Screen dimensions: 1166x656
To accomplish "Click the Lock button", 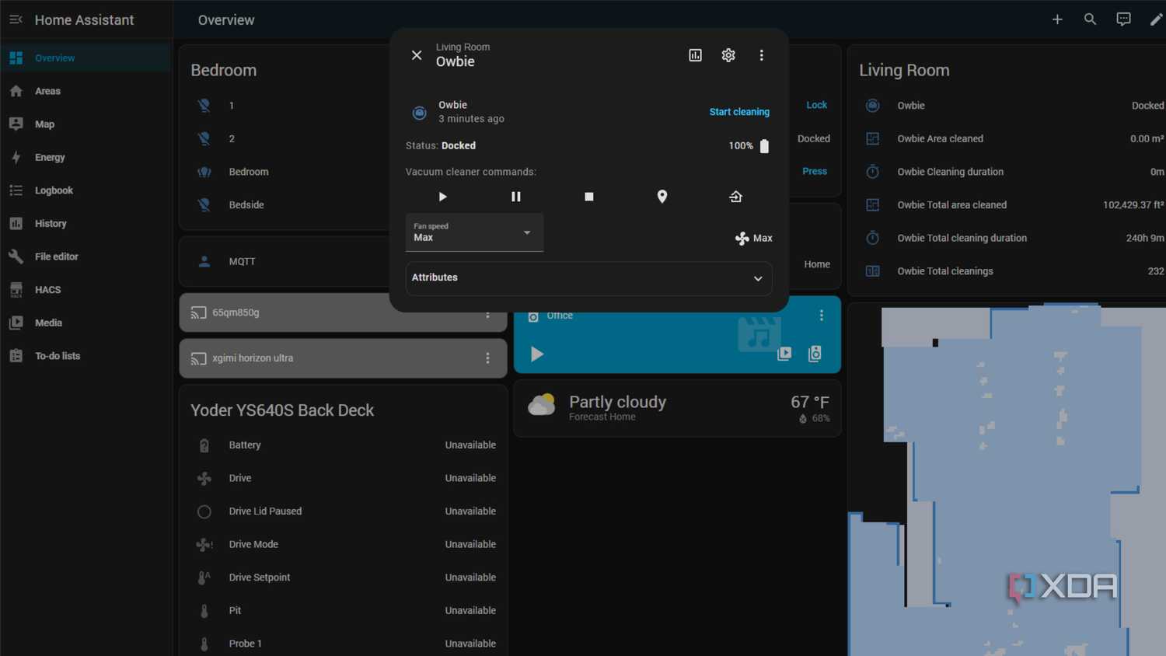I will 816,105.
